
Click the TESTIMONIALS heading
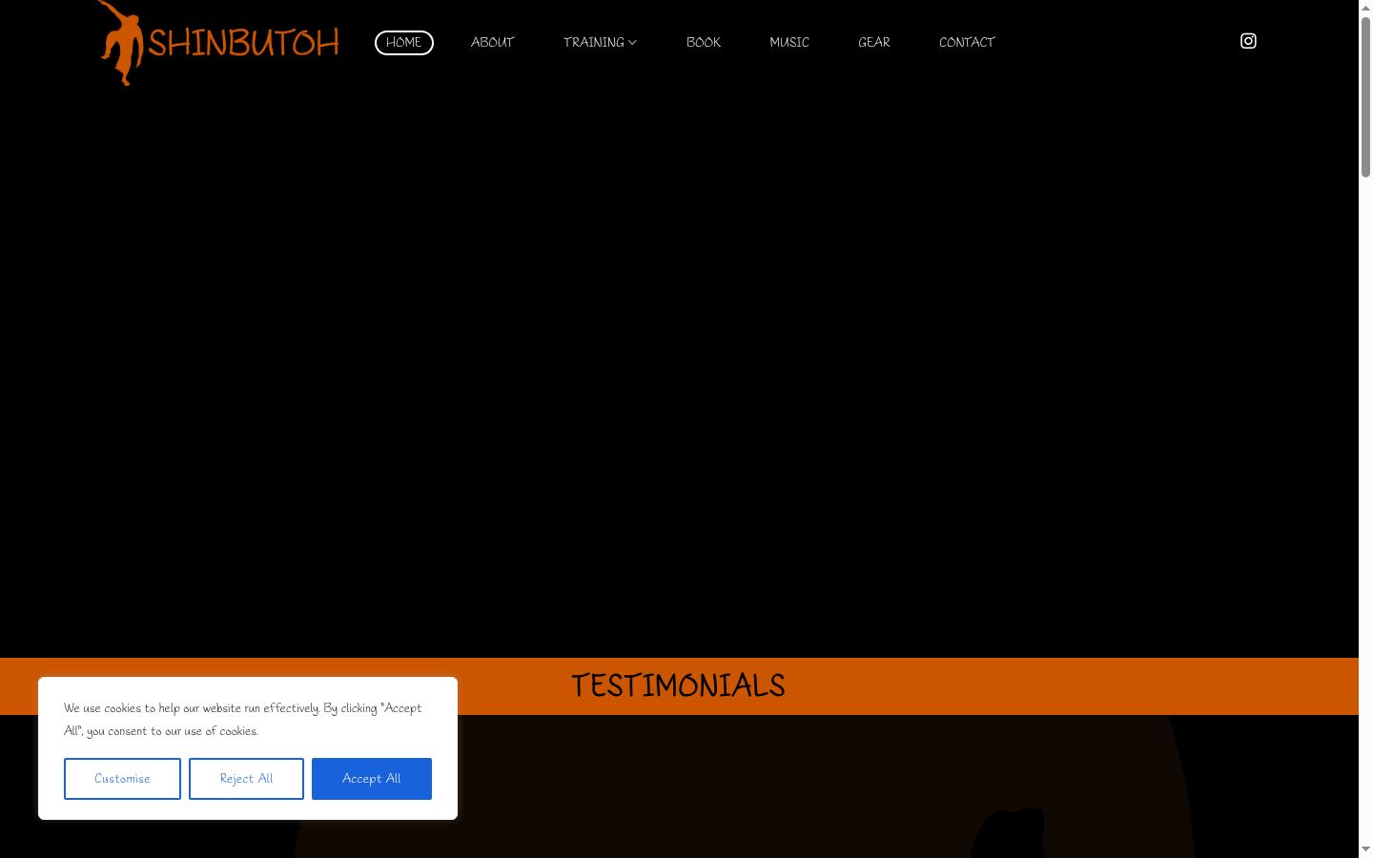click(x=678, y=685)
